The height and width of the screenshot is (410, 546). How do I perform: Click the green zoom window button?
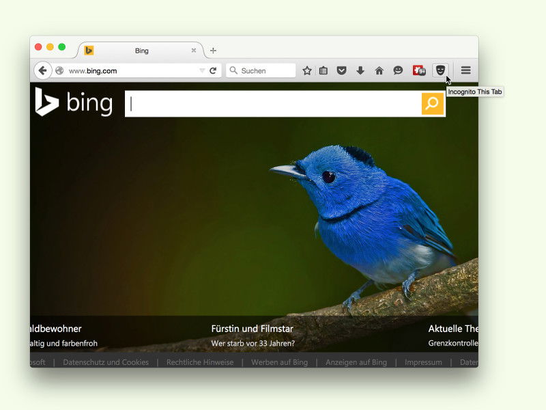62,46
